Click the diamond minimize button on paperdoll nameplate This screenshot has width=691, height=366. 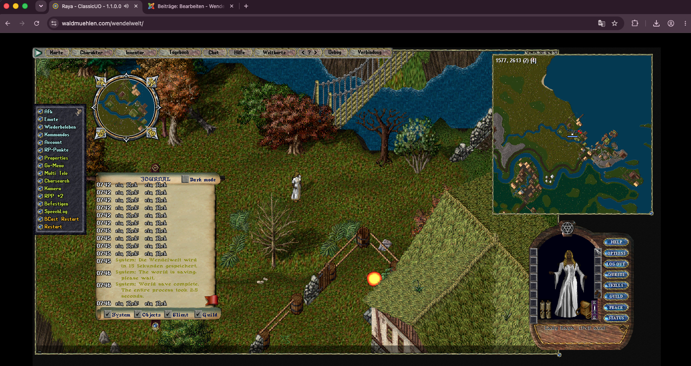(623, 328)
